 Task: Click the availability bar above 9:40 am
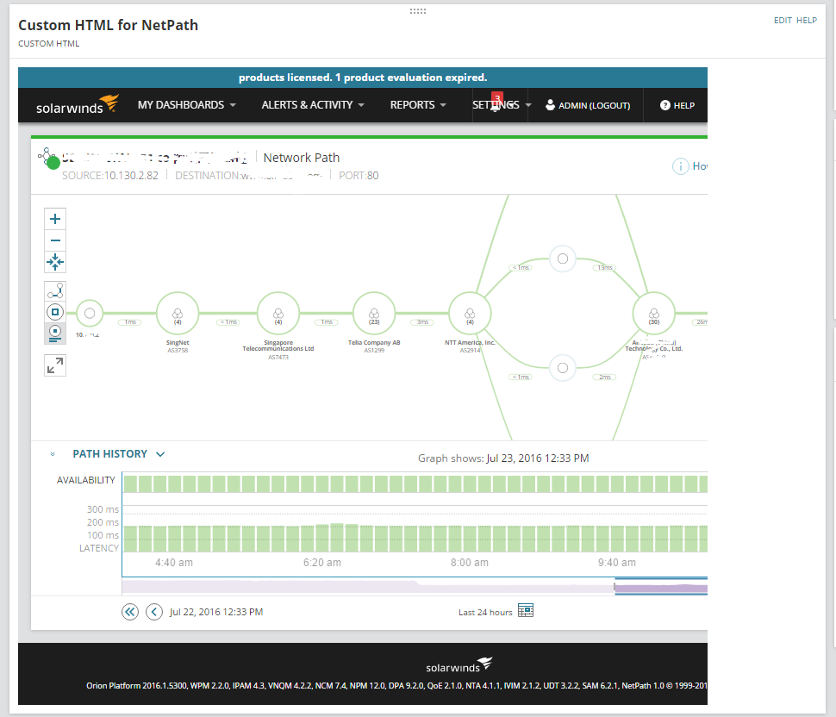click(x=617, y=483)
